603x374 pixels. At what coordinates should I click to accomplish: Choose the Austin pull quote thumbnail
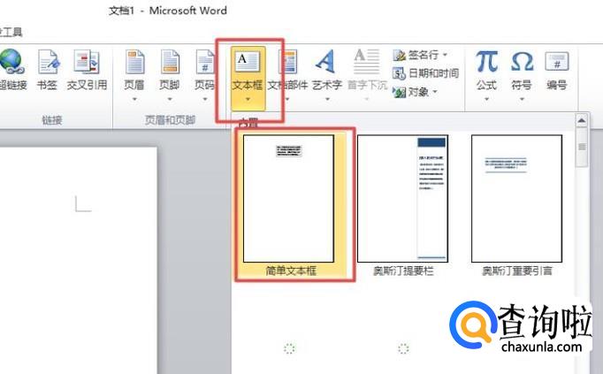[x=516, y=198]
